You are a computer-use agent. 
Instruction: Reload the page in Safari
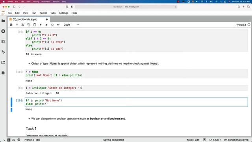pyautogui.click(x=176, y=7)
